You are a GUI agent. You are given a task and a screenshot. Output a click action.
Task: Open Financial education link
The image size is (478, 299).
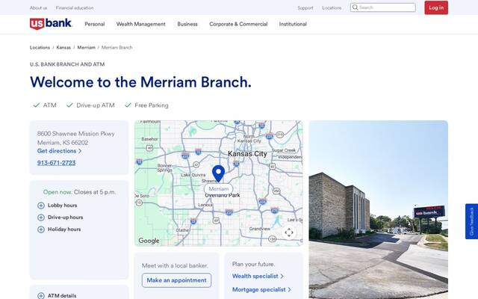pyautogui.click(x=75, y=7)
